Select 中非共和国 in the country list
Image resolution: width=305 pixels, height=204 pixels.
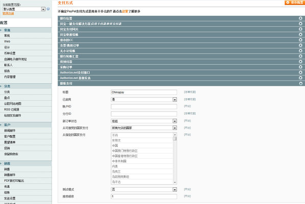[x=142, y=161]
